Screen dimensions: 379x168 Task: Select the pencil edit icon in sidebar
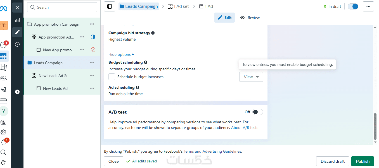[x=17, y=32]
